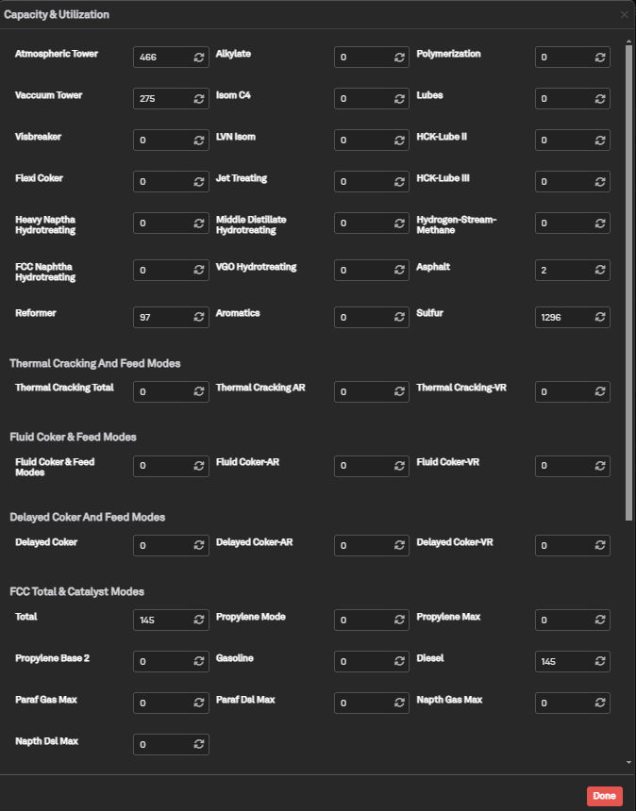Reset the Reformer value with refresh icon
The width and height of the screenshot is (636, 811).
click(198, 317)
